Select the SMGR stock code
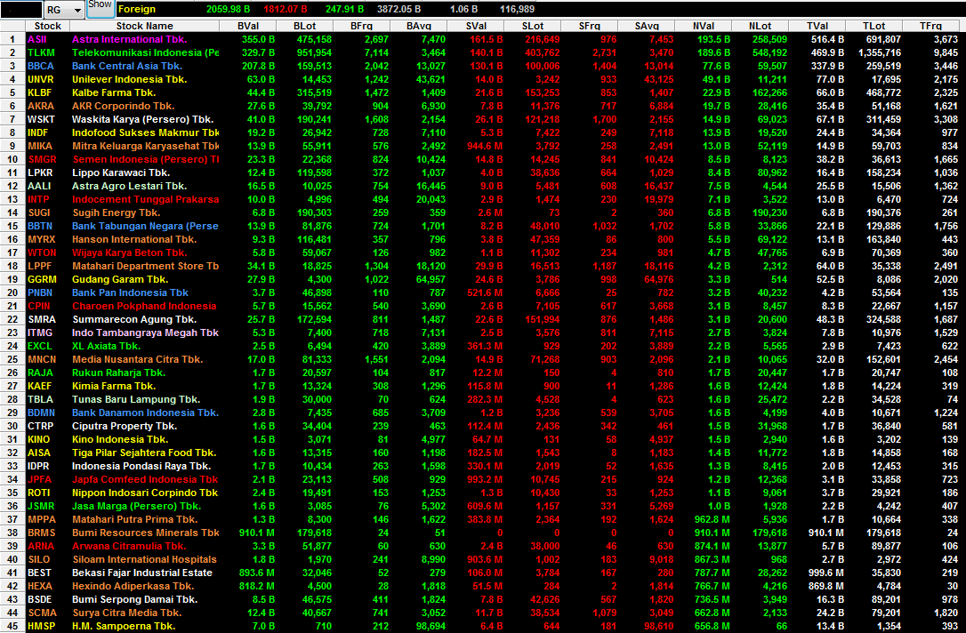 pos(42,159)
